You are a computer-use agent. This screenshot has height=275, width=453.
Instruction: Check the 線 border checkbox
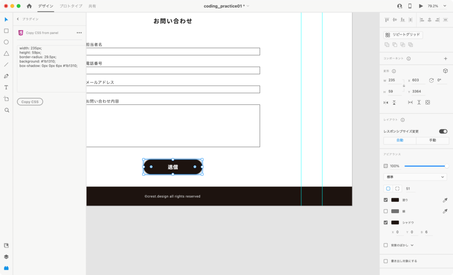click(x=386, y=211)
